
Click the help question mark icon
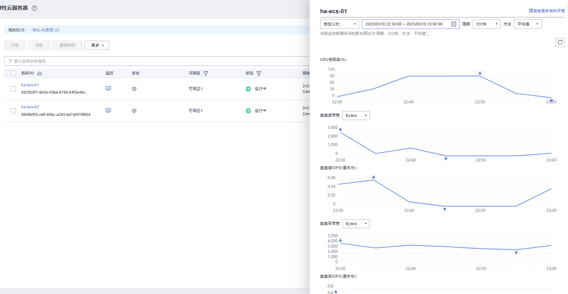tap(35, 8)
